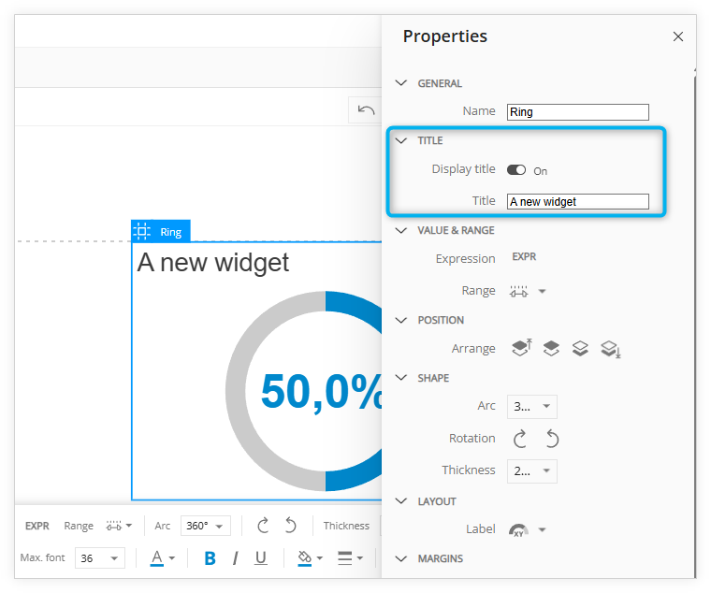Collapse the VALUE & RANGE section
Screen dimensions: 711x593
point(401,230)
